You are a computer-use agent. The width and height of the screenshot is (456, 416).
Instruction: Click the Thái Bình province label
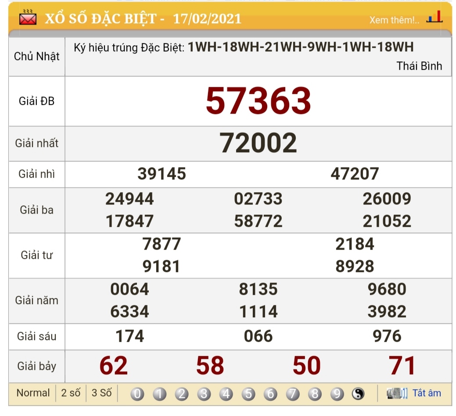419,66
